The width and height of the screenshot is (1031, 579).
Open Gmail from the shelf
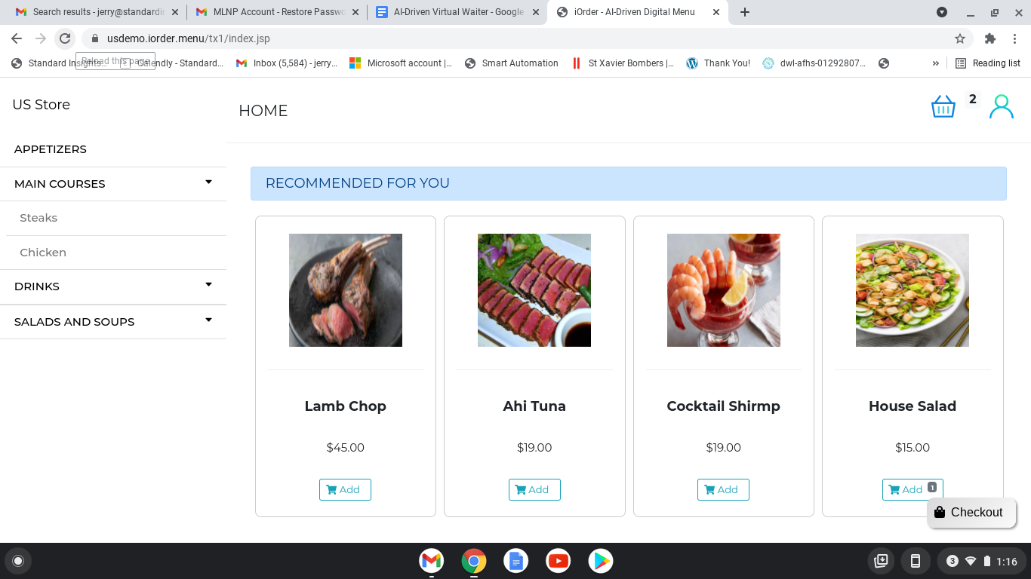[432, 561]
